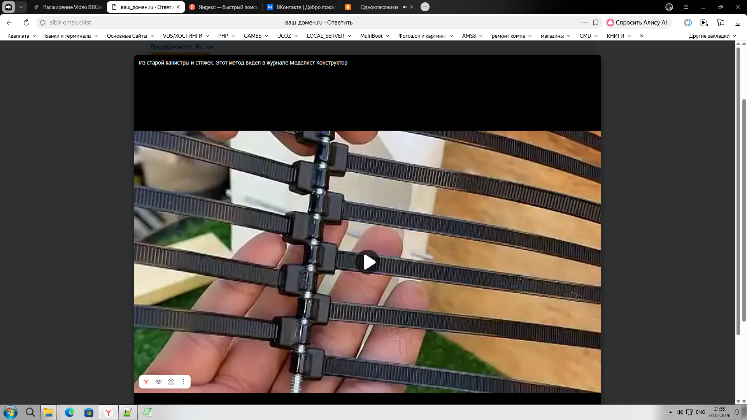Open Windows taskbar search icon
747x420 pixels.
(30, 412)
